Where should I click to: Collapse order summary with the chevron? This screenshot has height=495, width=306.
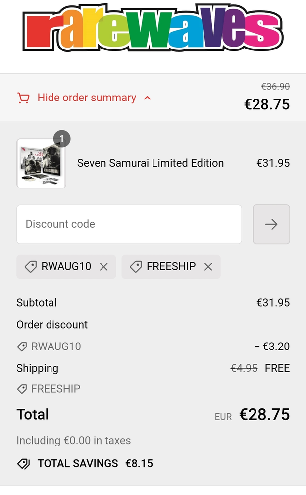(147, 98)
